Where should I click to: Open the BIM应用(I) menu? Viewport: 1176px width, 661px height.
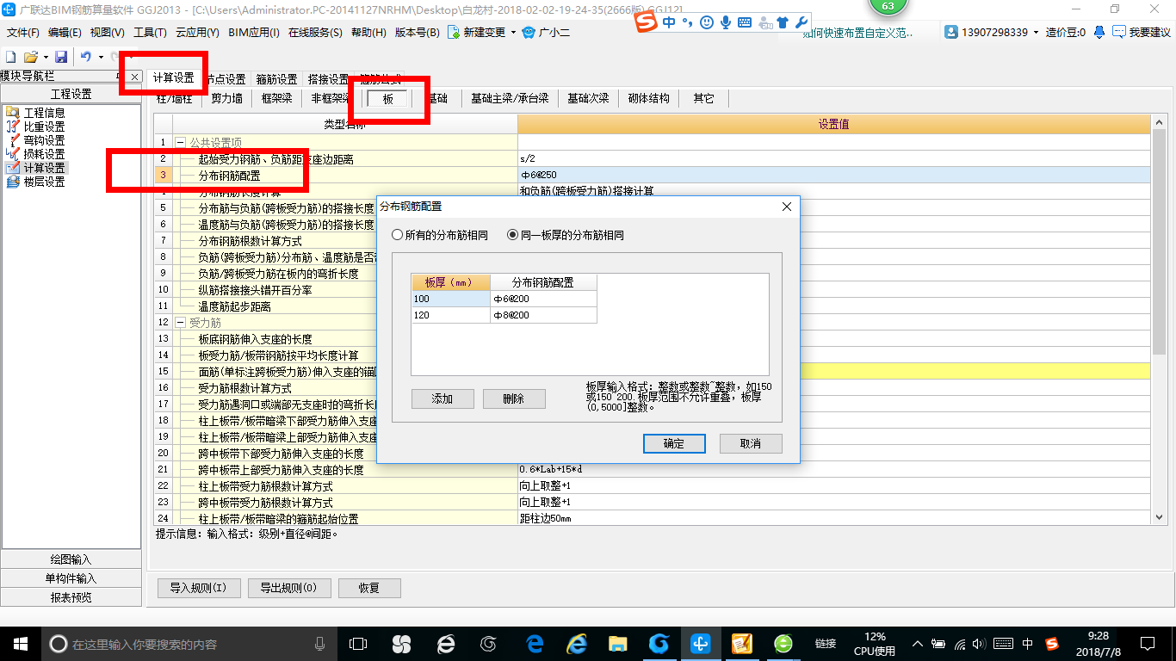tap(254, 33)
